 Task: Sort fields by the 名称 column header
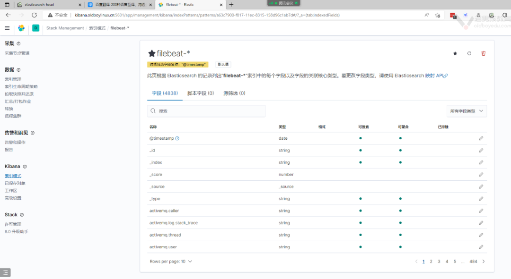[x=153, y=127]
